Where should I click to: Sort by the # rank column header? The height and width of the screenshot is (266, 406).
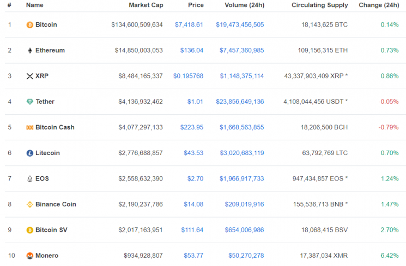9,5
